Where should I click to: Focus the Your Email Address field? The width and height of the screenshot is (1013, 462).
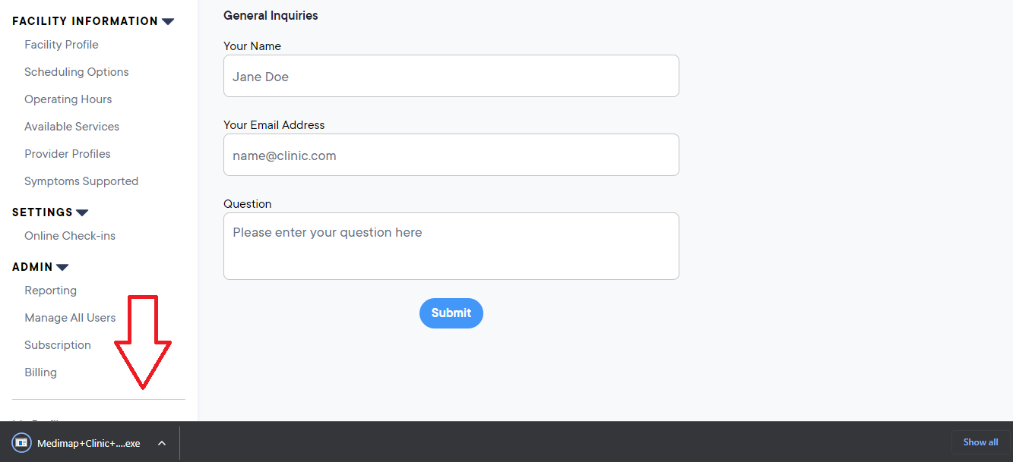pos(451,155)
